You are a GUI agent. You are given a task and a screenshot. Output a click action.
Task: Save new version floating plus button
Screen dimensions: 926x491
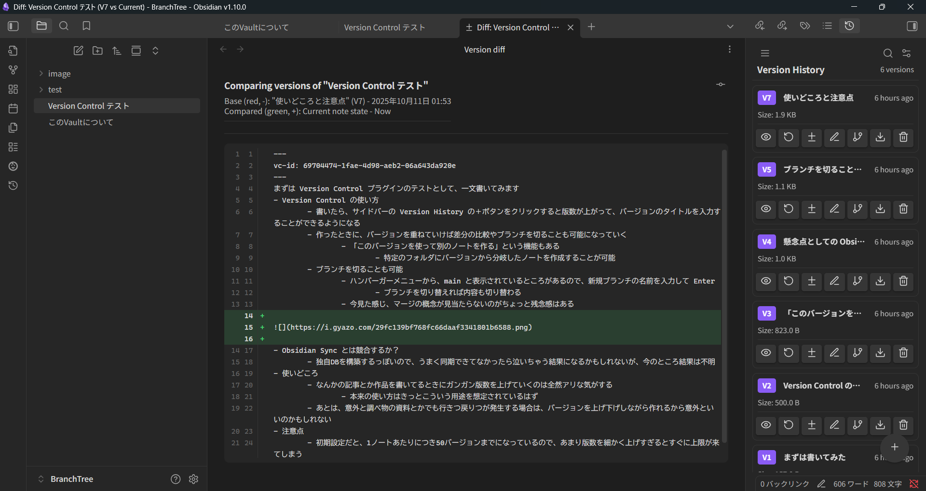[895, 447]
